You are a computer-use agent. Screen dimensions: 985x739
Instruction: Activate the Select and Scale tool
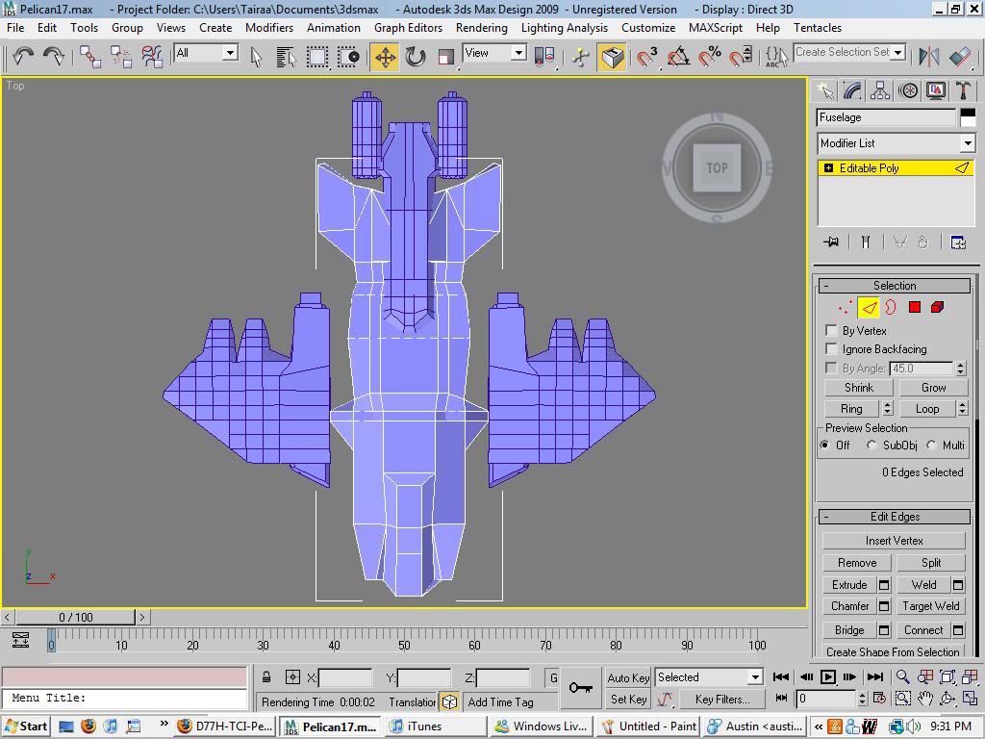[446, 57]
